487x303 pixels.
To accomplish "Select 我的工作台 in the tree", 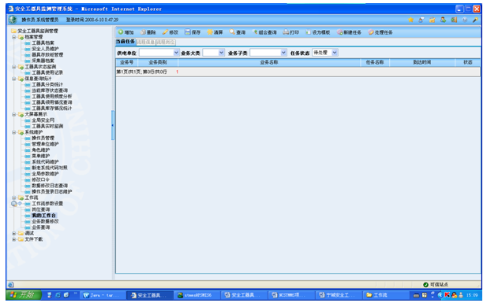I will pos(43,216).
